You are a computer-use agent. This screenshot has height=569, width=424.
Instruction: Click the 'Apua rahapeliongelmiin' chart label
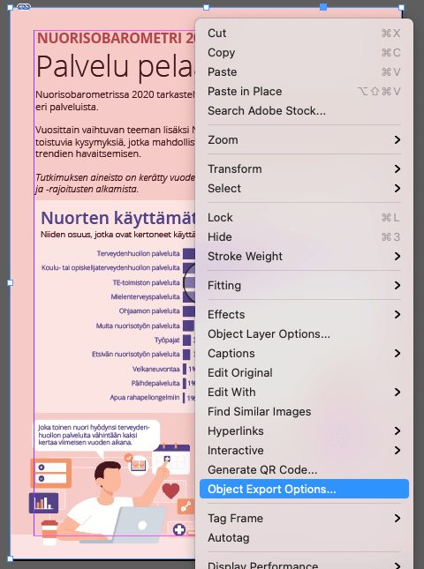(x=145, y=398)
